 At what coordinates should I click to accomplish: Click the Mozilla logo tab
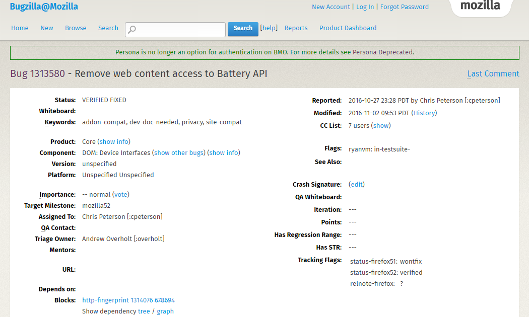480,7
